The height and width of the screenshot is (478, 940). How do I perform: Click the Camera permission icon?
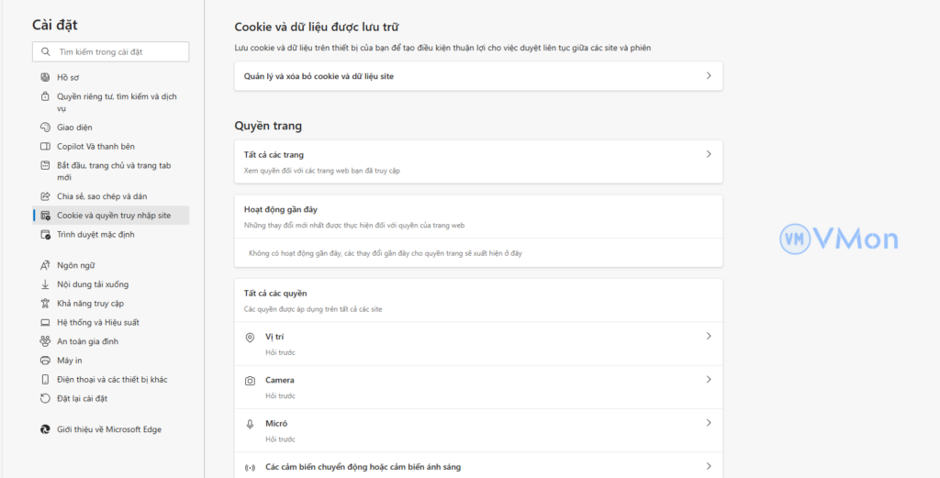[x=250, y=380]
